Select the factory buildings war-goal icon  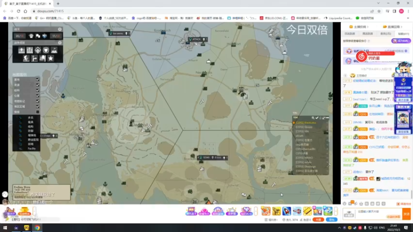coord(30,50)
